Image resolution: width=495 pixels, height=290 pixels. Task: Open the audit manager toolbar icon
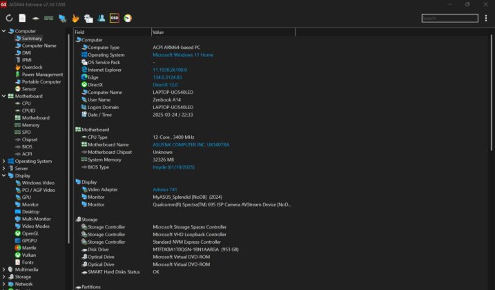[x=88, y=19]
